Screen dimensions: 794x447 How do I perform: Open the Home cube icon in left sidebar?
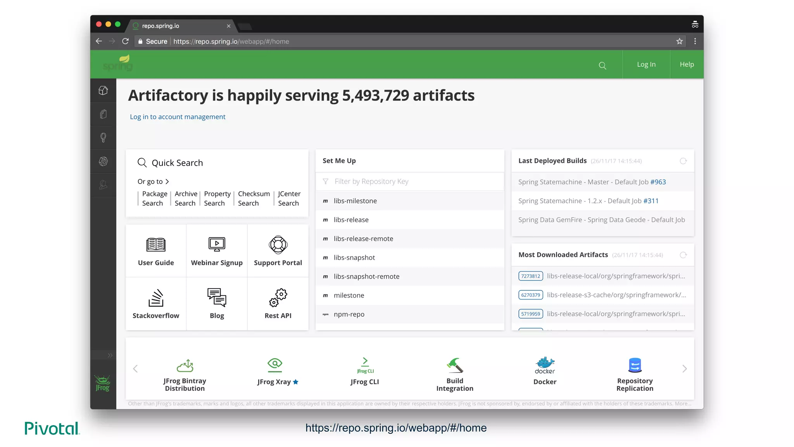[103, 90]
